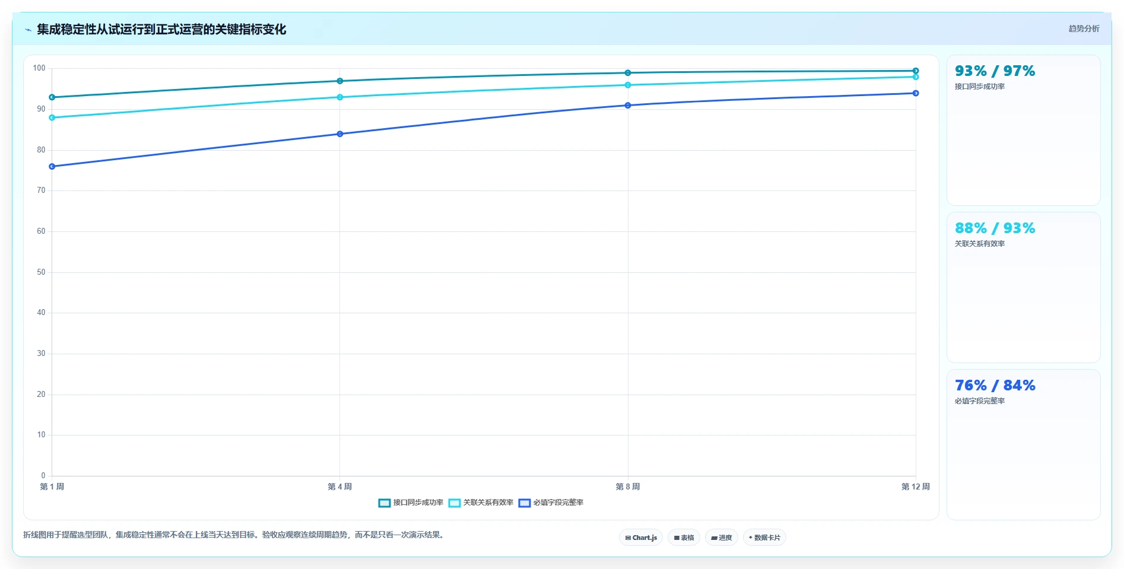Toggle the 接口同步成功率 legend series
1124x569 pixels.
point(411,503)
